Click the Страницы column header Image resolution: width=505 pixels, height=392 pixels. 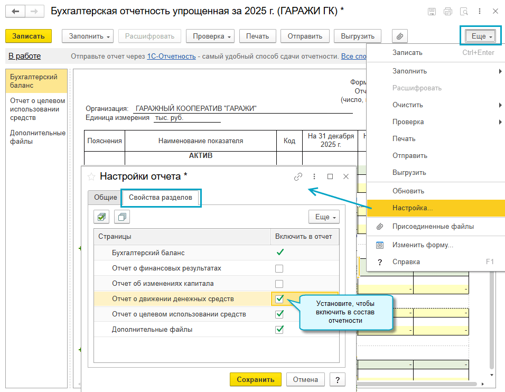click(x=182, y=237)
